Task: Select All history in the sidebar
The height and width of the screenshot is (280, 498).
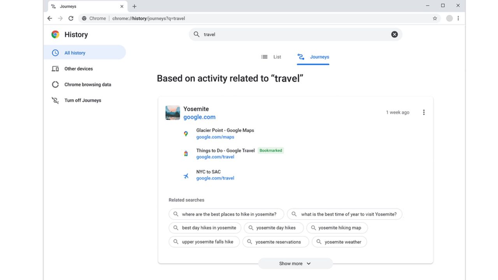Action: pos(84,52)
